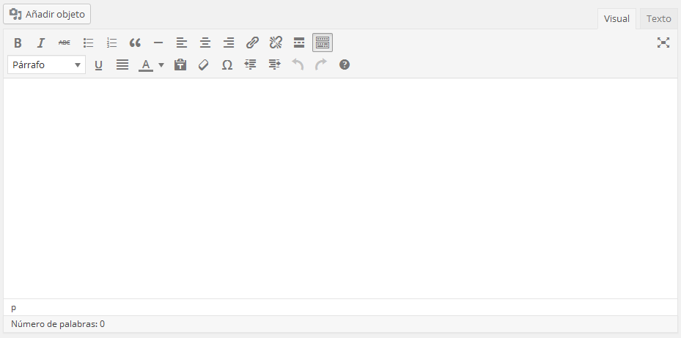Redo the last action

(321, 65)
